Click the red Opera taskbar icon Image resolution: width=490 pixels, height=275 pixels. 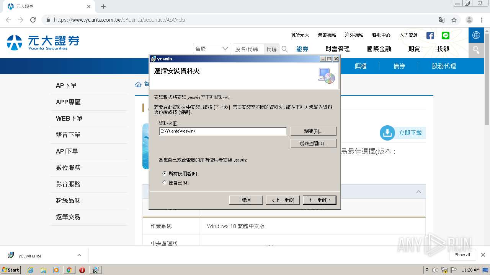[x=82, y=270]
